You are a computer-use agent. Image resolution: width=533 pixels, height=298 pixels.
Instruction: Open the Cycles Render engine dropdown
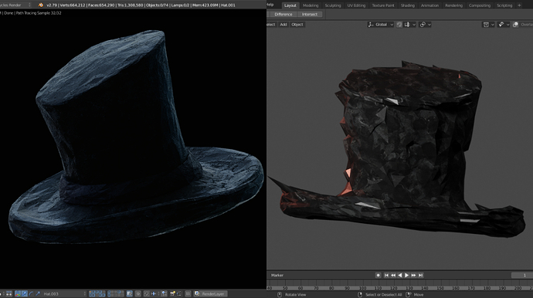click(15, 5)
